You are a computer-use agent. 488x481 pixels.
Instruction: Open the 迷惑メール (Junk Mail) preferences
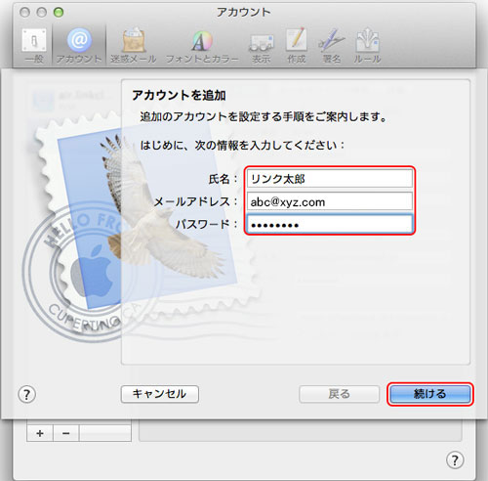(134, 45)
